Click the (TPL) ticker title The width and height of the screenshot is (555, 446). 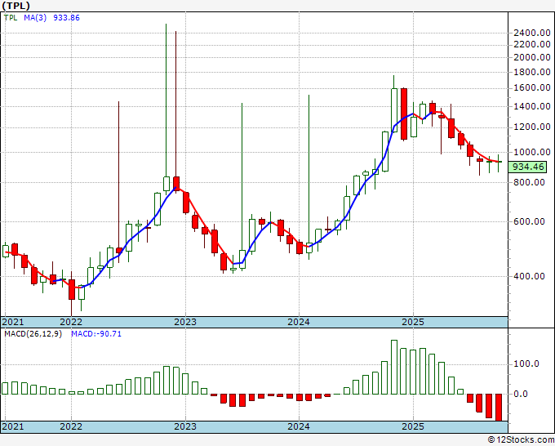click(x=16, y=6)
